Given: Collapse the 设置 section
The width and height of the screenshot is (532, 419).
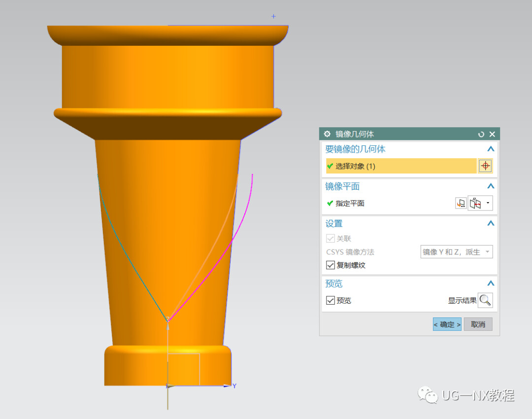Looking at the screenshot, I should 491,223.
